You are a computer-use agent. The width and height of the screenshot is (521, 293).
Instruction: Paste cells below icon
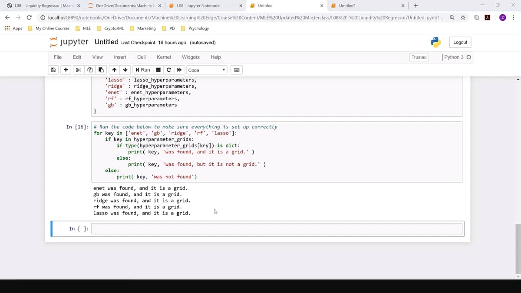click(x=101, y=70)
